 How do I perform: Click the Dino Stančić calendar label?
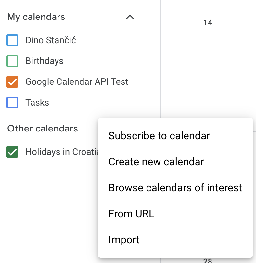pos(51,40)
